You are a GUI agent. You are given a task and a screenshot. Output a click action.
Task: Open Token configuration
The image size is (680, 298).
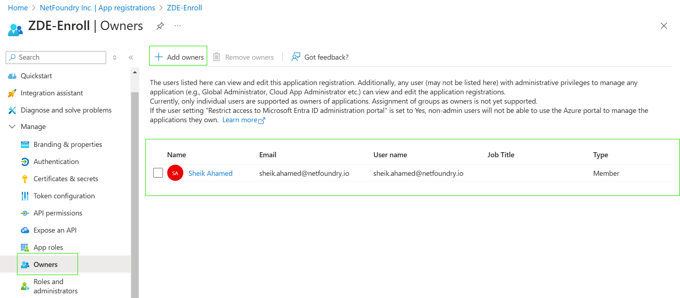point(64,196)
